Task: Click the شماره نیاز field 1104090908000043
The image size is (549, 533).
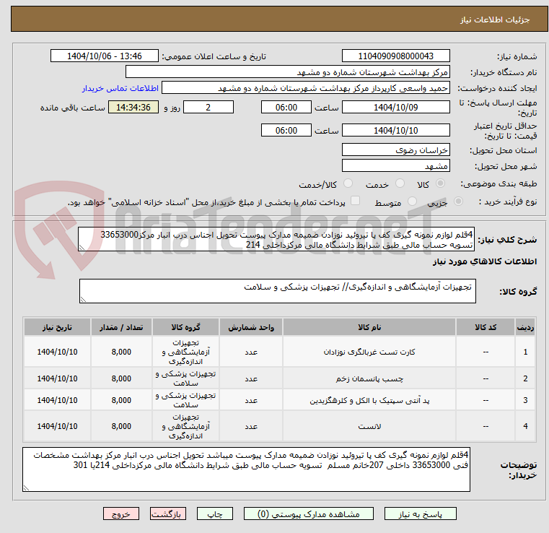Action: [x=395, y=56]
